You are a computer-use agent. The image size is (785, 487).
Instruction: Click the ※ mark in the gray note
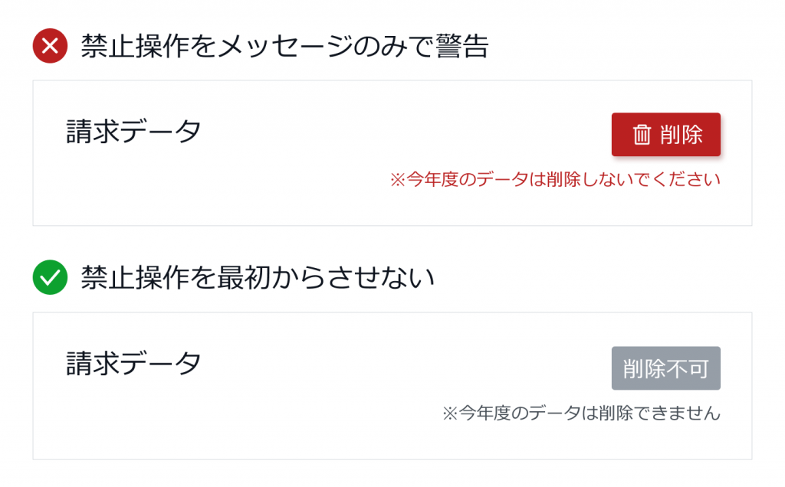450,413
